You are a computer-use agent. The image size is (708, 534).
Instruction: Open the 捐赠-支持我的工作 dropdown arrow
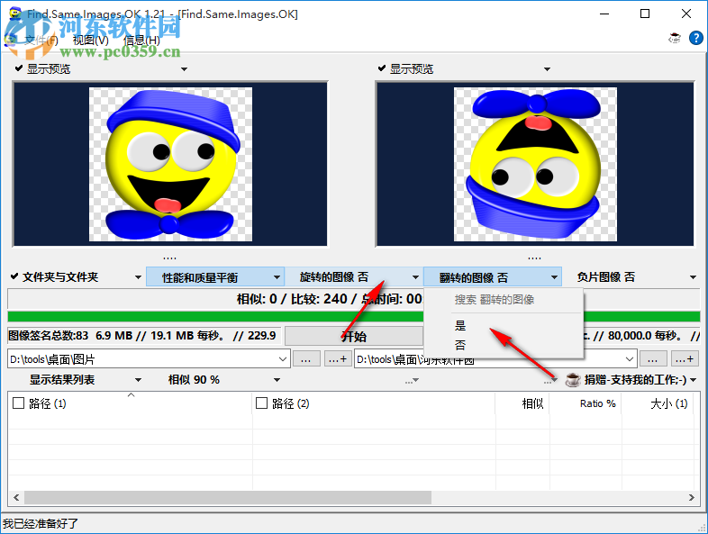click(694, 381)
